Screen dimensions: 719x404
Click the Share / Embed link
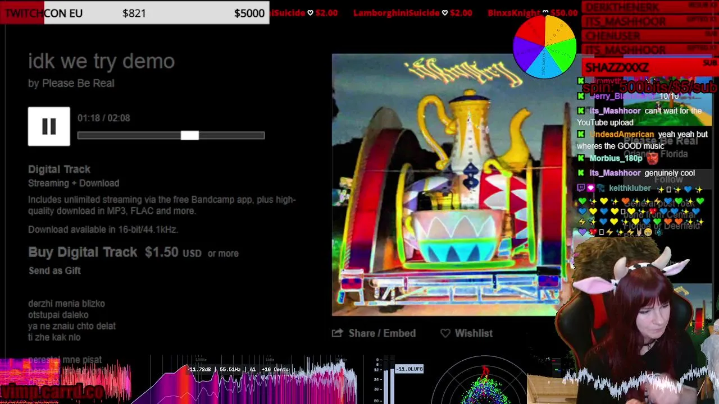point(382,333)
